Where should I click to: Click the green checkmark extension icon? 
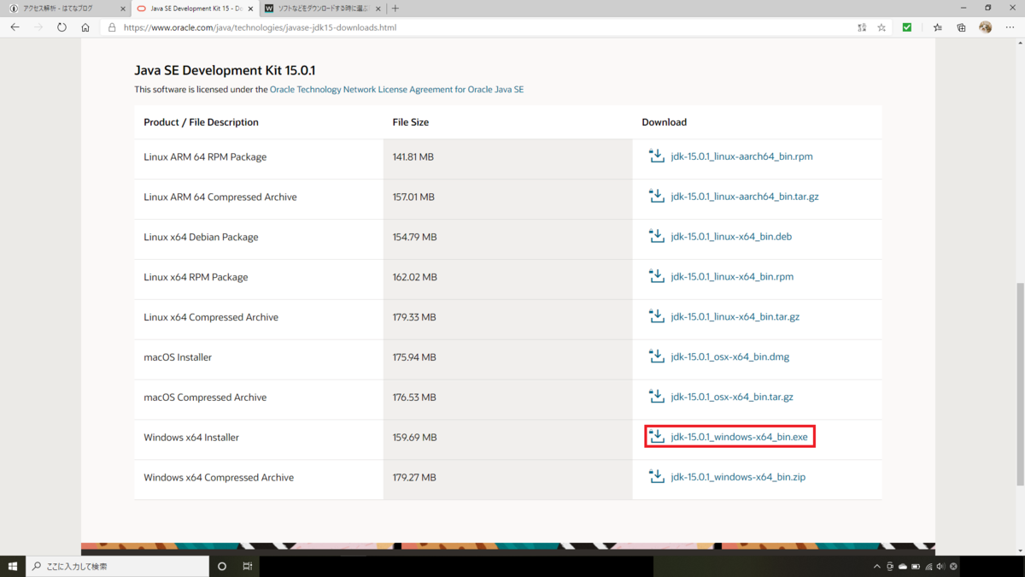907,27
